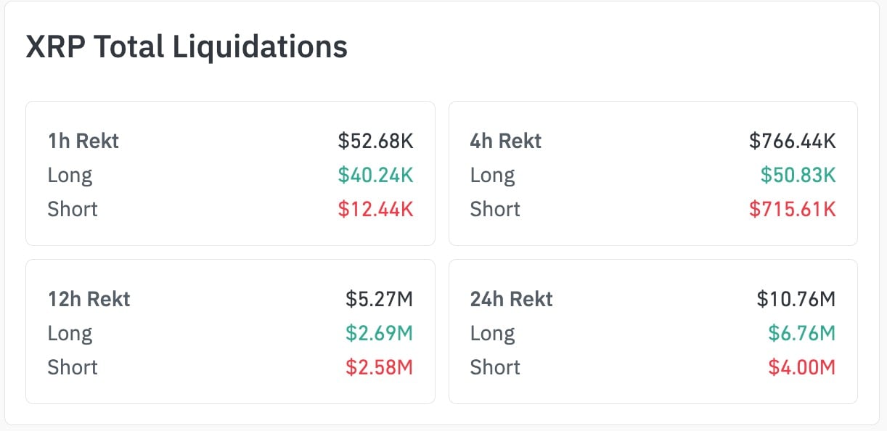Select the green $40.24K long value

tap(375, 175)
